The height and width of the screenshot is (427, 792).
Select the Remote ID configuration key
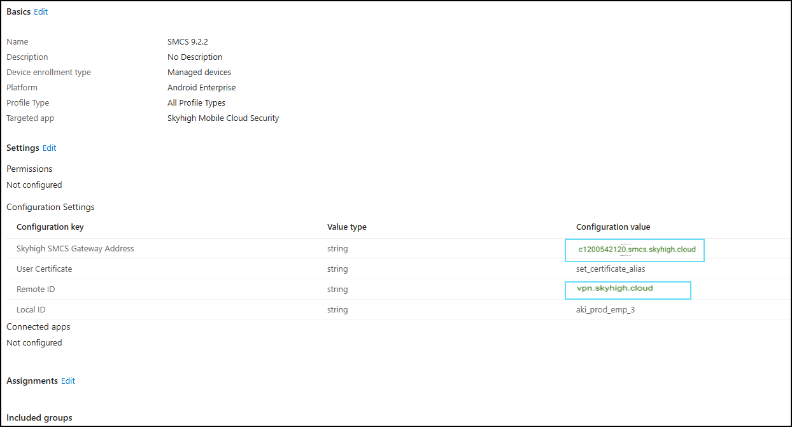click(x=36, y=289)
